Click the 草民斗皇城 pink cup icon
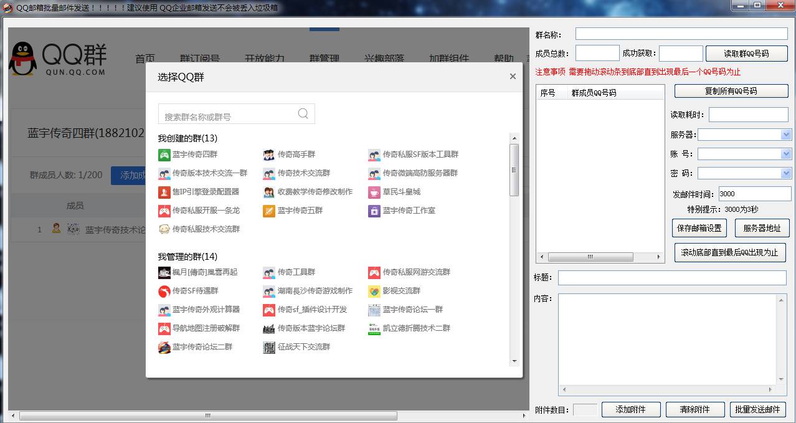Image resolution: width=796 pixels, height=423 pixels. pos(374,192)
